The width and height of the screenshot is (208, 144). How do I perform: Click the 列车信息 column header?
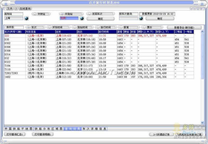pos(41,32)
